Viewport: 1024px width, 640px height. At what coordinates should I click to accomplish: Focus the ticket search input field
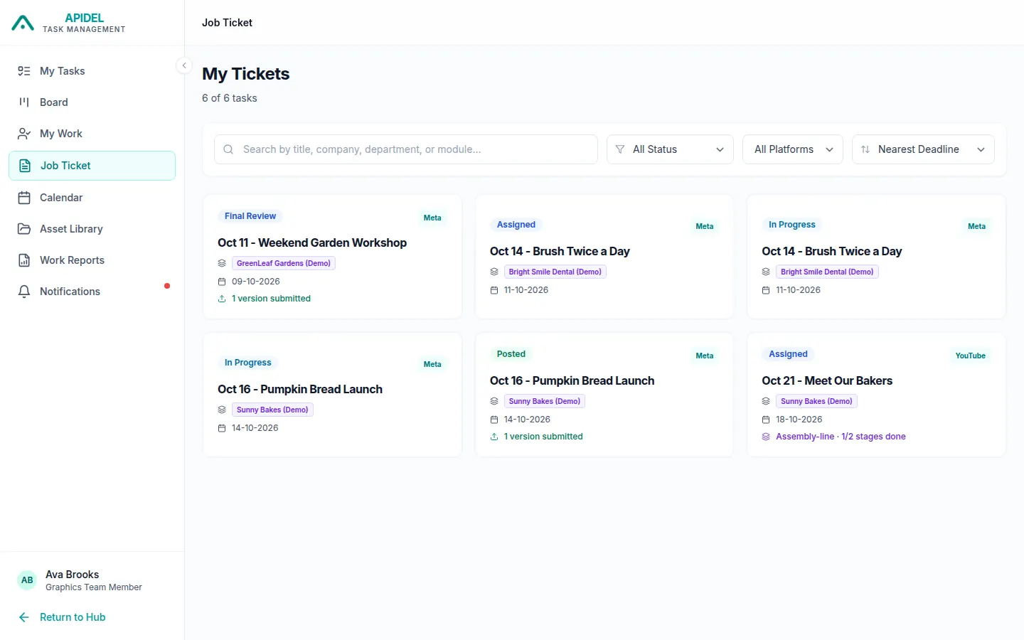point(406,149)
